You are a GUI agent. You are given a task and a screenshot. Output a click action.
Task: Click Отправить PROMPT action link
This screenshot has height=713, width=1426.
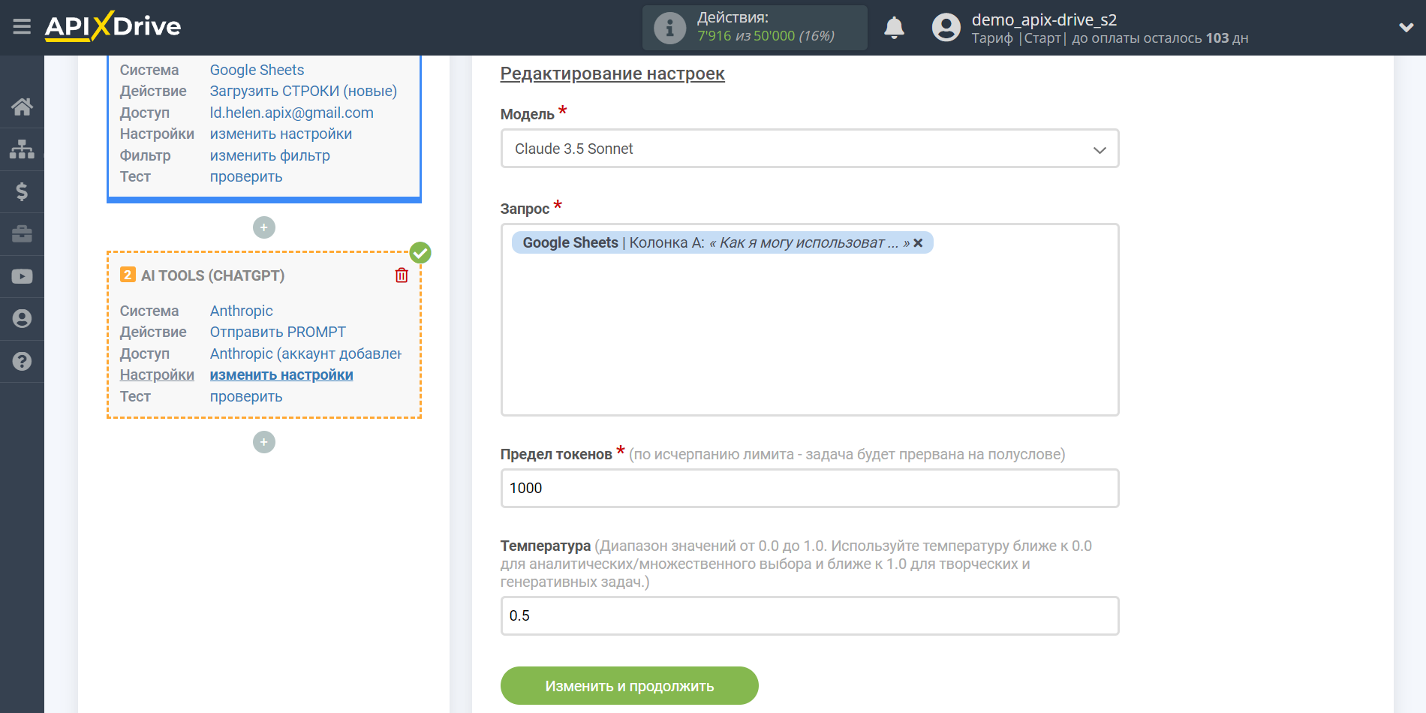[x=278, y=332]
